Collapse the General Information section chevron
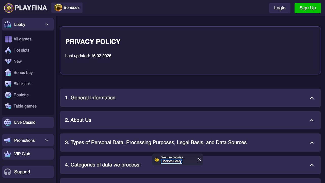The width and height of the screenshot is (325, 183). [312, 98]
